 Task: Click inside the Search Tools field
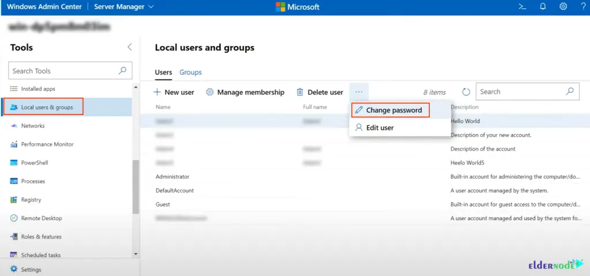[x=70, y=71]
